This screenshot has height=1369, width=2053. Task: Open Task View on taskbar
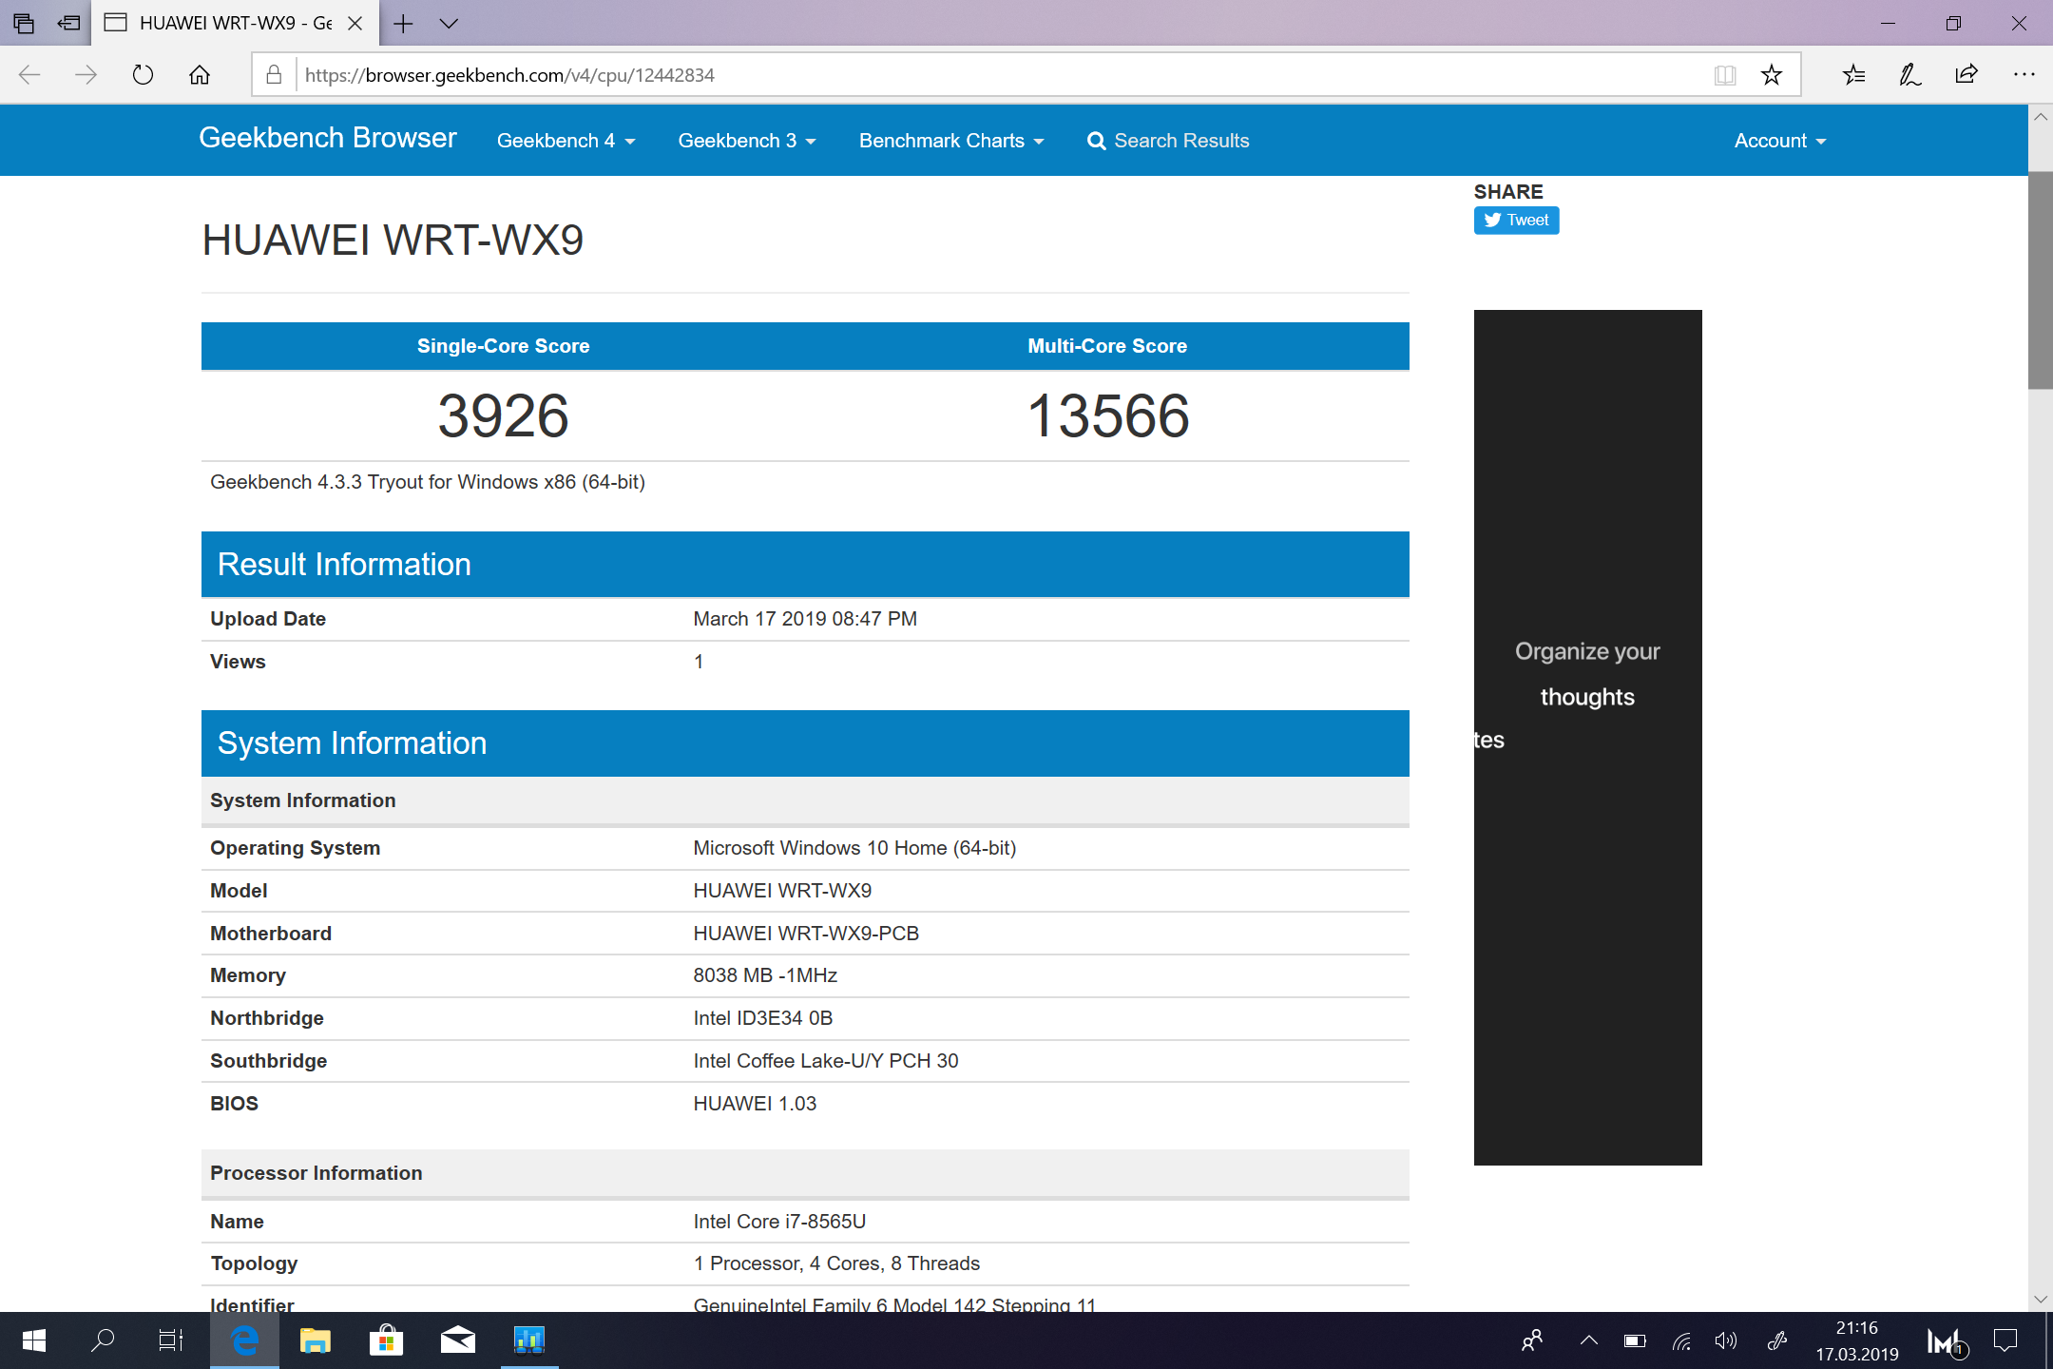pyautogui.click(x=171, y=1340)
